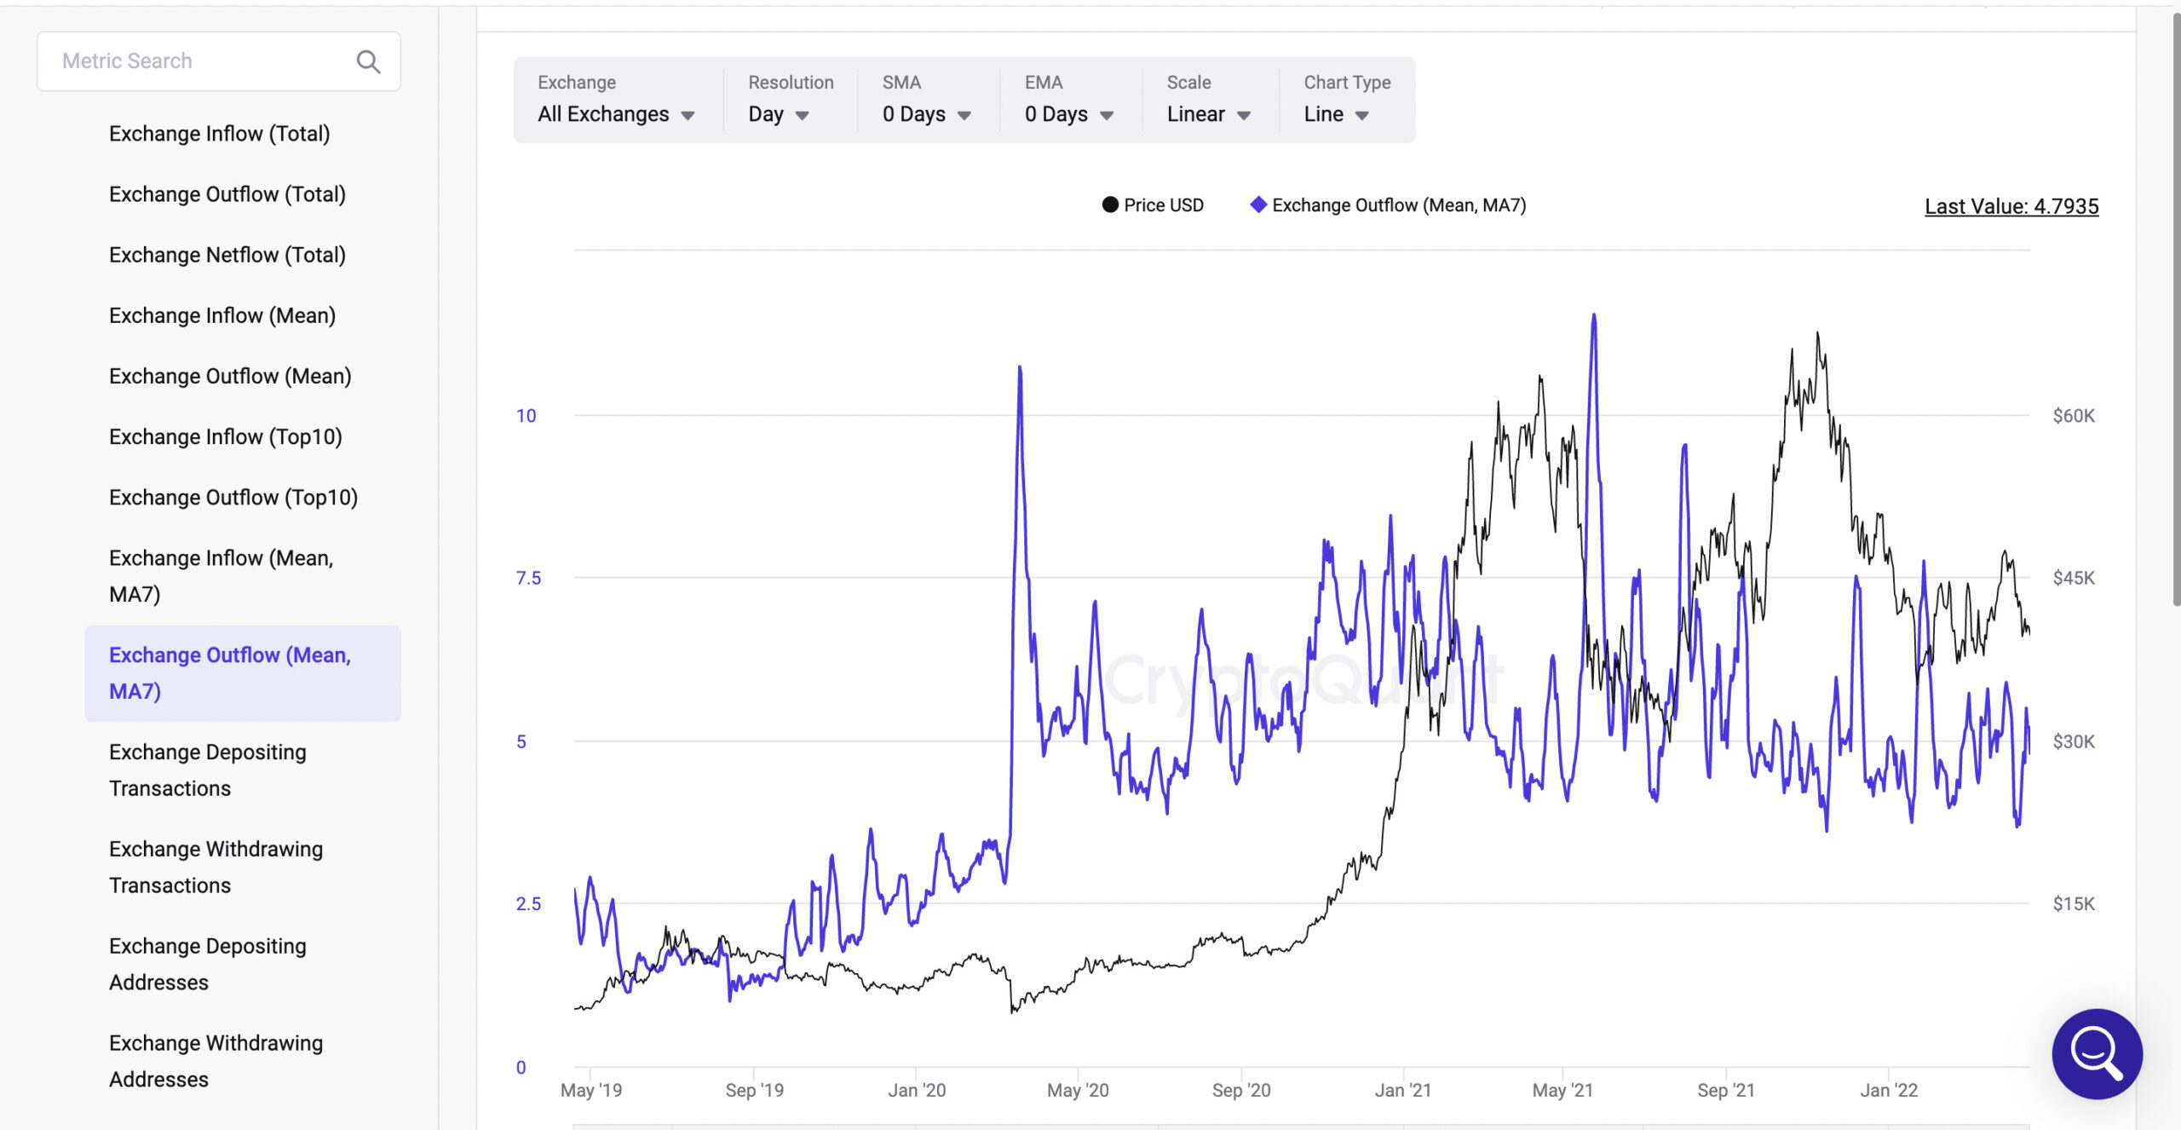Viewport: 2181px width, 1130px height.
Task: Click the Jan '20 x-axis label
Action: click(917, 1090)
